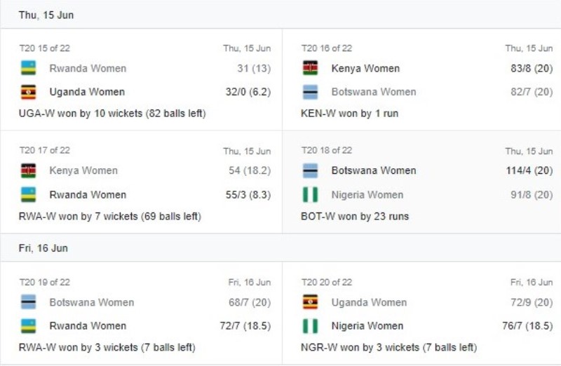Image resolution: width=561 pixels, height=366 pixels.
Task: Open T20 19 of 22 match card
Action: [142, 313]
